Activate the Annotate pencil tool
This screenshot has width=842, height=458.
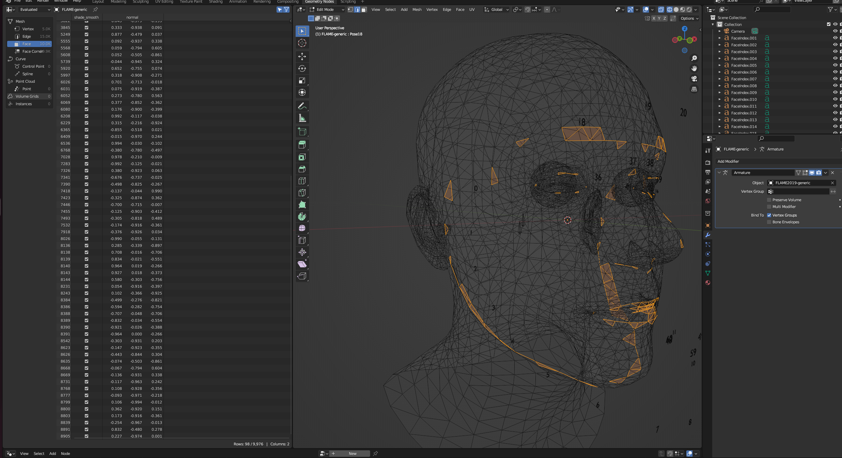[x=302, y=106]
